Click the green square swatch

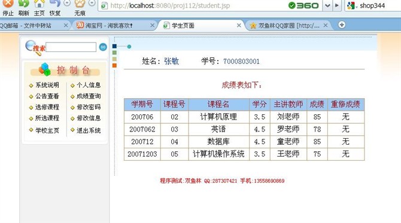point(114,53)
